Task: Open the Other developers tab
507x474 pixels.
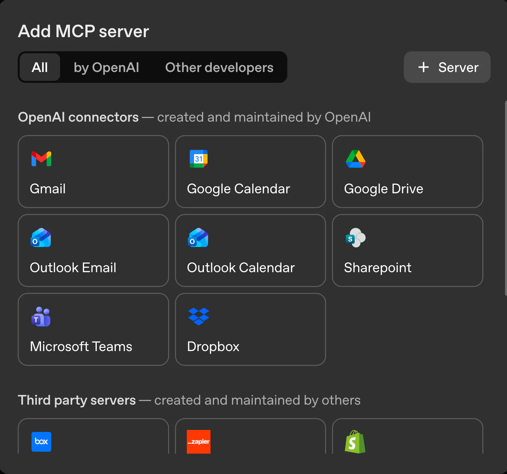Action: point(219,67)
